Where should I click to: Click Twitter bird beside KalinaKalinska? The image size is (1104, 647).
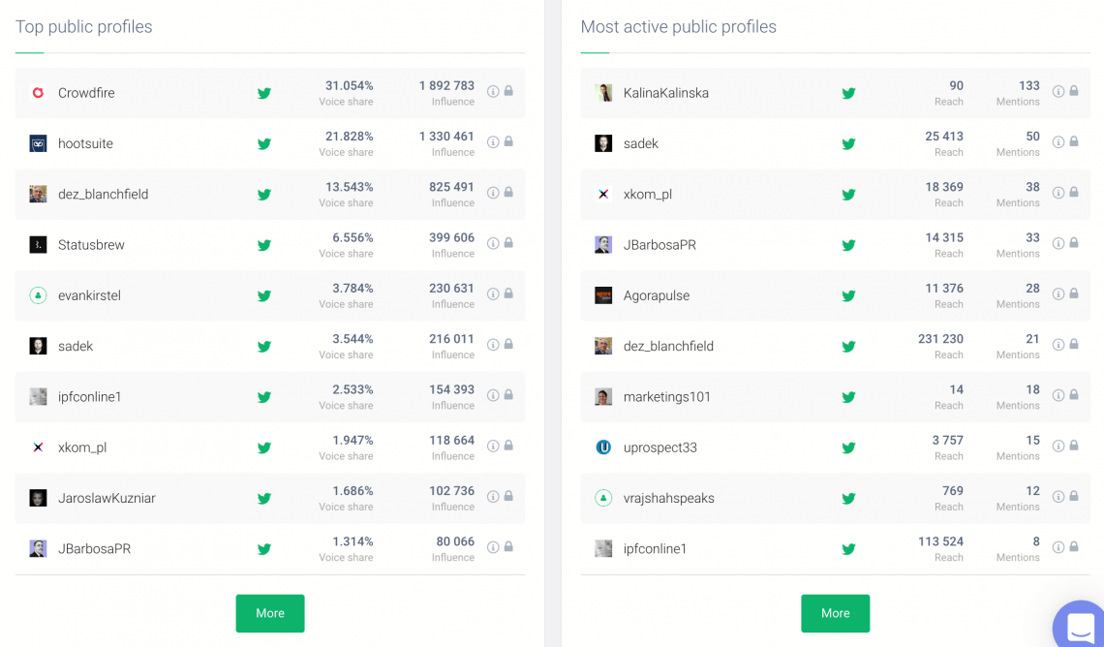point(848,93)
